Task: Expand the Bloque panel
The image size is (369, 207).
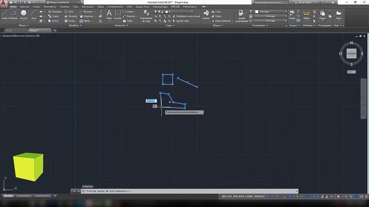Action: (218, 25)
